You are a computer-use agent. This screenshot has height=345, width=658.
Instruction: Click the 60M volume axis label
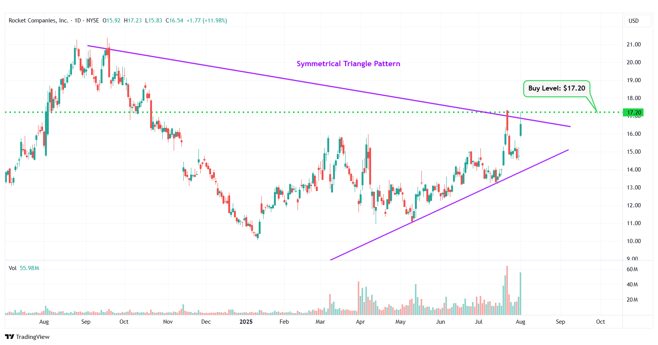(x=632, y=269)
